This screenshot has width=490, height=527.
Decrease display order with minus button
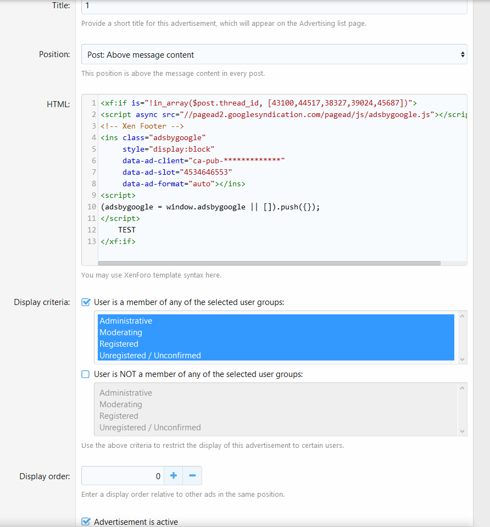pos(192,475)
